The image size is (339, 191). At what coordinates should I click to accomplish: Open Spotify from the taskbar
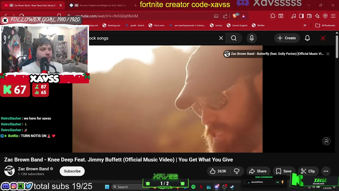coord(193,187)
